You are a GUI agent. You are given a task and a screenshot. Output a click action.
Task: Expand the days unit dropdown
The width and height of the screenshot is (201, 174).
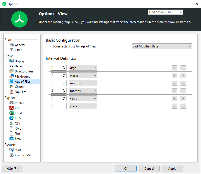point(83,68)
